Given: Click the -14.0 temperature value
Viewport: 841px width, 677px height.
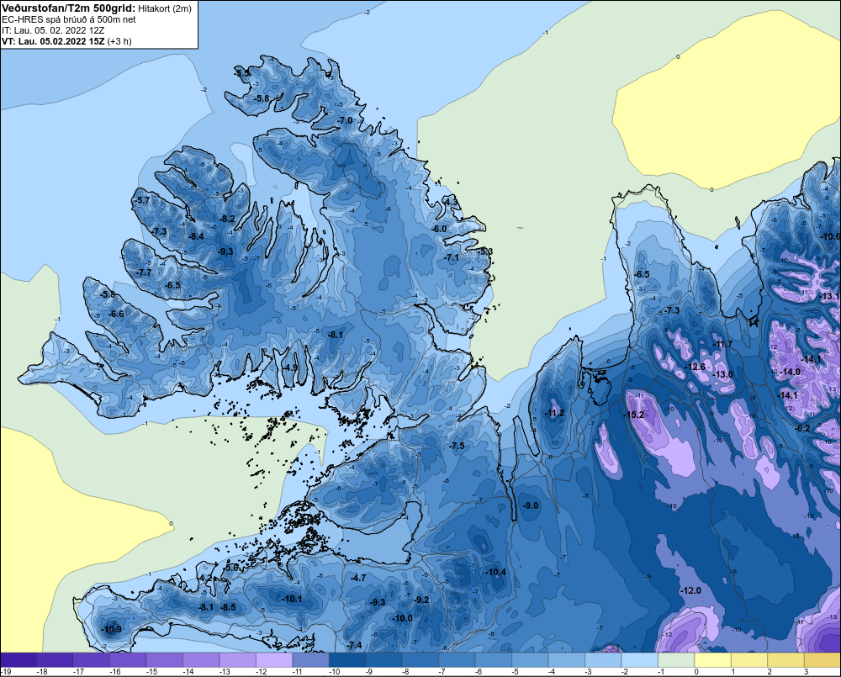Looking at the screenshot, I should click(x=790, y=373).
